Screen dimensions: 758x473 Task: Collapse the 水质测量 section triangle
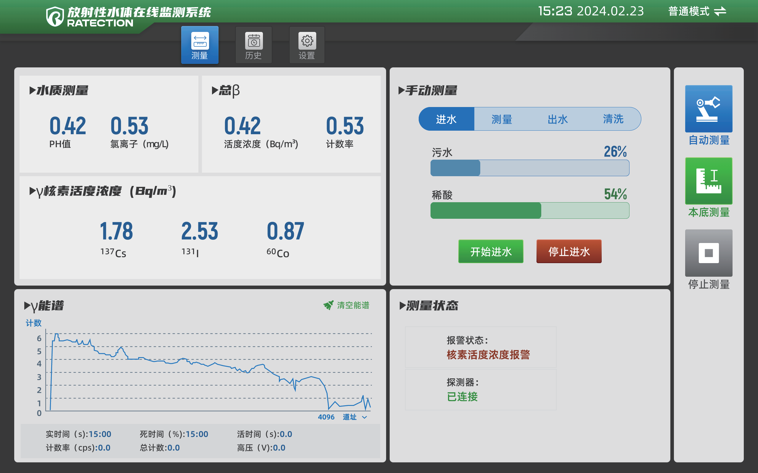click(x=32, y=90)
